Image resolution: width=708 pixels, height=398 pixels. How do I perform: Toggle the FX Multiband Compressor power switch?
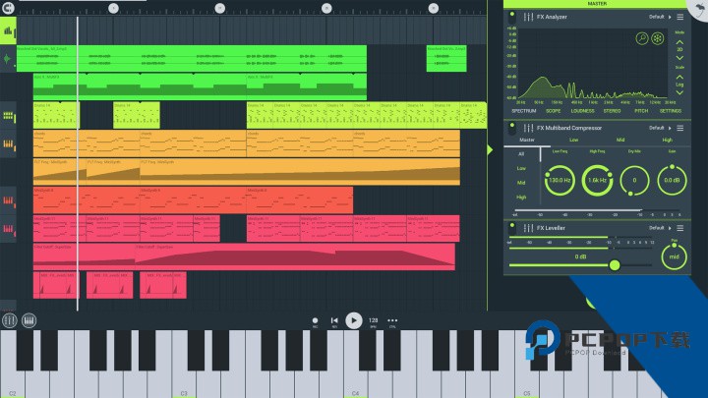point(512,129)
